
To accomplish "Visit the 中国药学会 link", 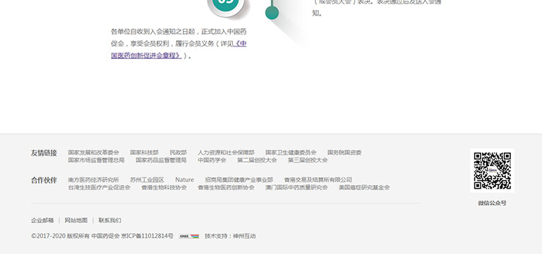I will click(212, 160).
